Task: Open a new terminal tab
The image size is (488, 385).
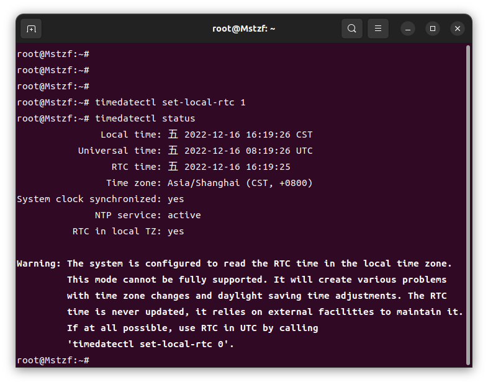Action: (31, 29)
